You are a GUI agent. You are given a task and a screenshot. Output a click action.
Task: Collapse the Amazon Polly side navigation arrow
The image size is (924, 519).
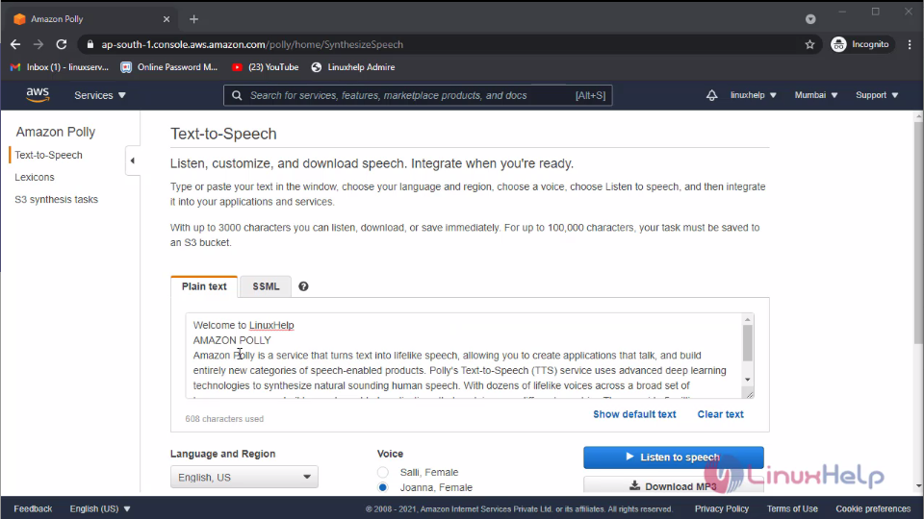pyautogui.click(x=133, y=161)
